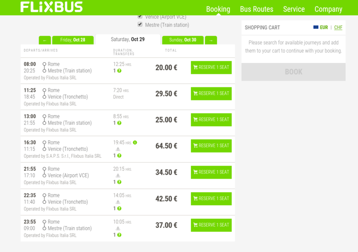Image resolution: width=358 pixels, height=252 pixels.
Task: Uncheck the Mestre (Train station) checkbox
Action: [140, 24]
